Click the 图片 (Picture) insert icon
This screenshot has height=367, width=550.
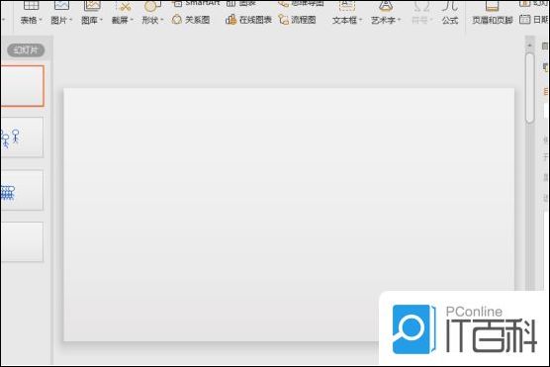click(x=61, y=5)
